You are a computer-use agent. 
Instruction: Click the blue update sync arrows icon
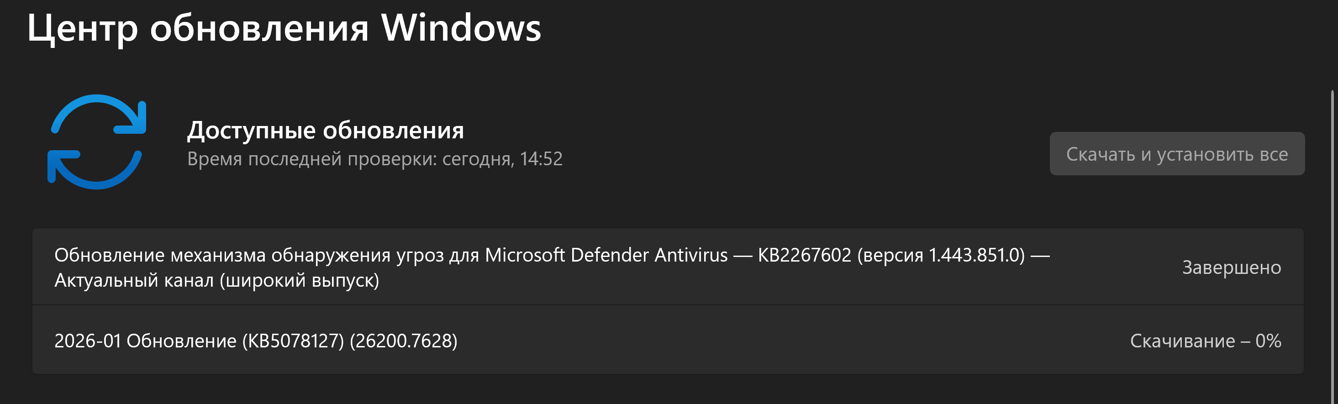[97, 142]
